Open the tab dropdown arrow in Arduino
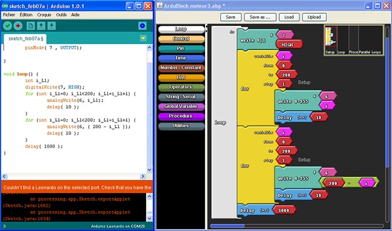 pos(143,38)
